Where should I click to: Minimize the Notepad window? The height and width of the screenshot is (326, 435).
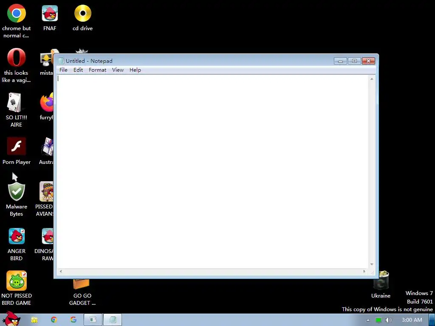pyautogui.click(x=340, y=61)
